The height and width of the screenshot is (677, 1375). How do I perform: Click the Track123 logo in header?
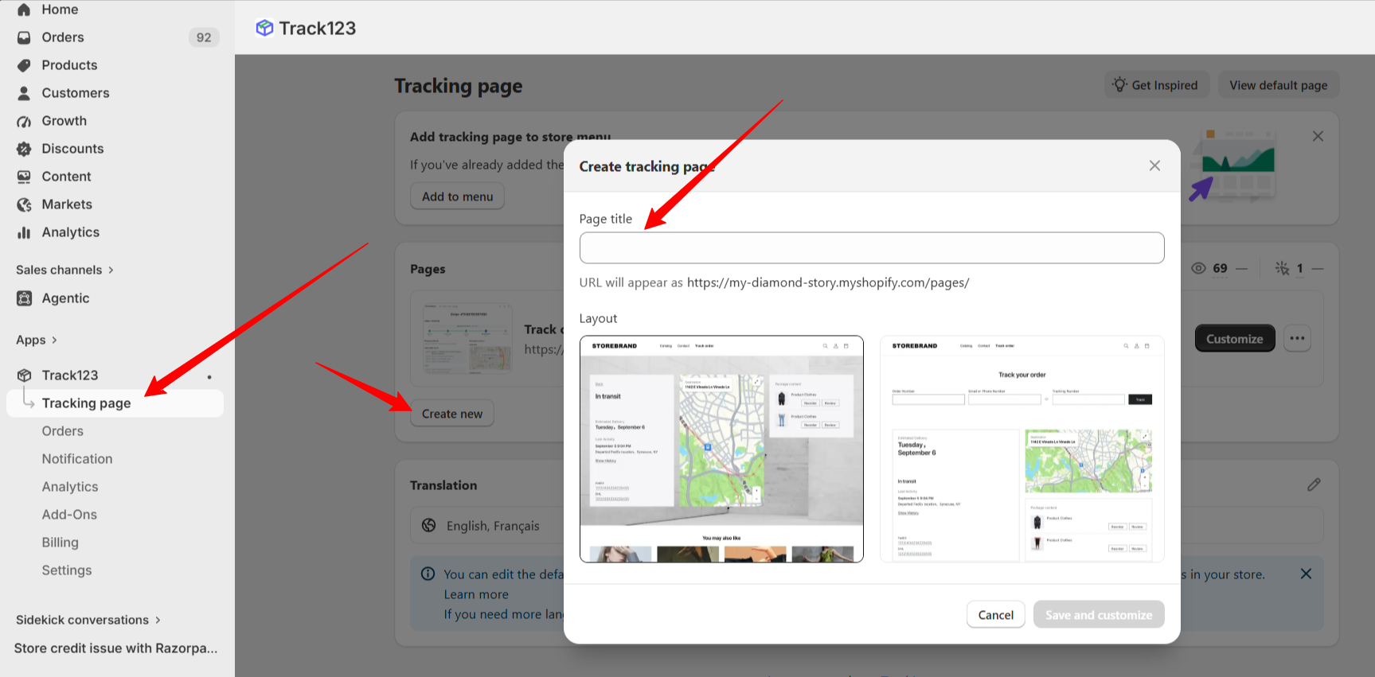tap(264, 28)
